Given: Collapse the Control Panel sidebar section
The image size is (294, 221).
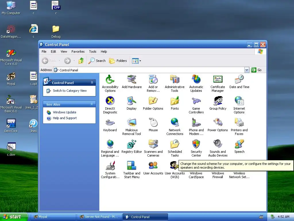Looking at the screenshot, I should 92,83.
